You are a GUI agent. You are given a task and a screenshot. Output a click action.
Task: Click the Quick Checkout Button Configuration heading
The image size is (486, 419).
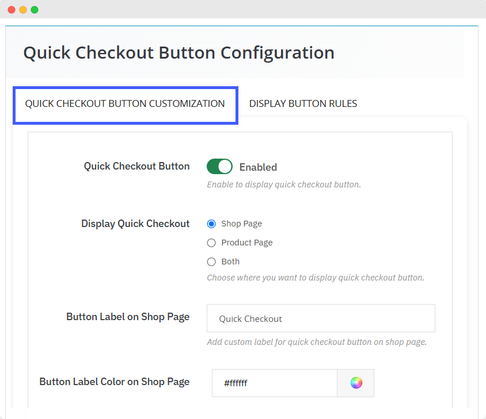point(179,53)
